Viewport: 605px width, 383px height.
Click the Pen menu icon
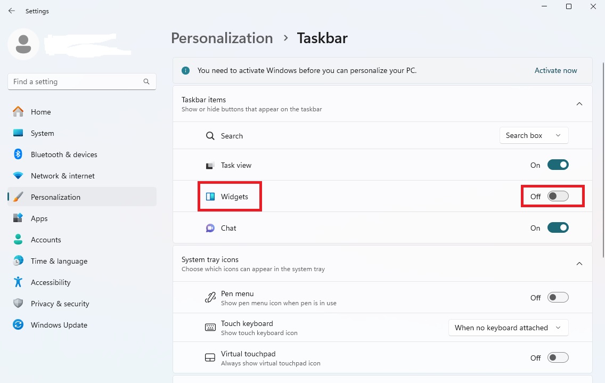tap(210, 298)
